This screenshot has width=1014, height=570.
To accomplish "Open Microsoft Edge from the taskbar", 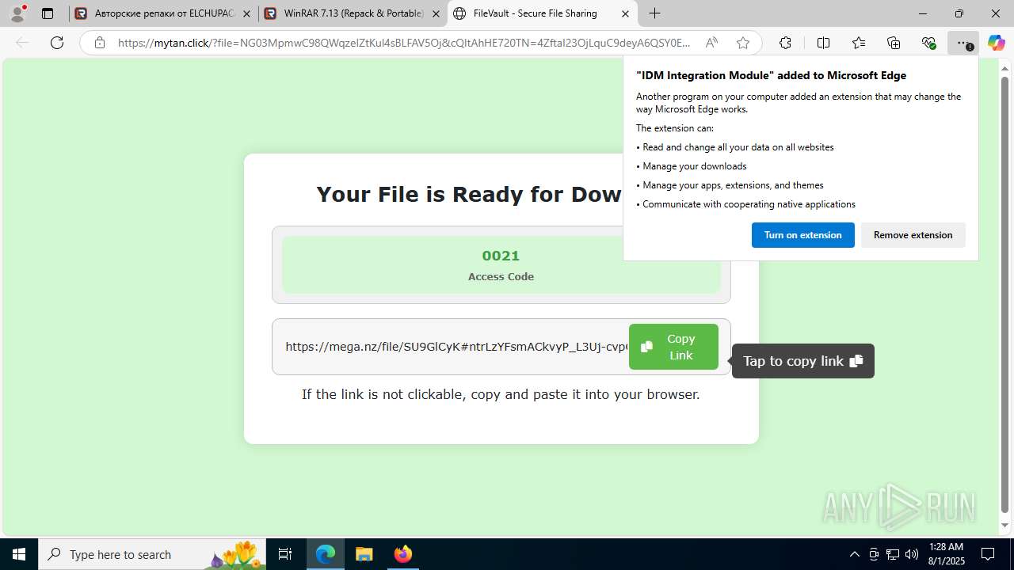I will [x=326, y=554].
